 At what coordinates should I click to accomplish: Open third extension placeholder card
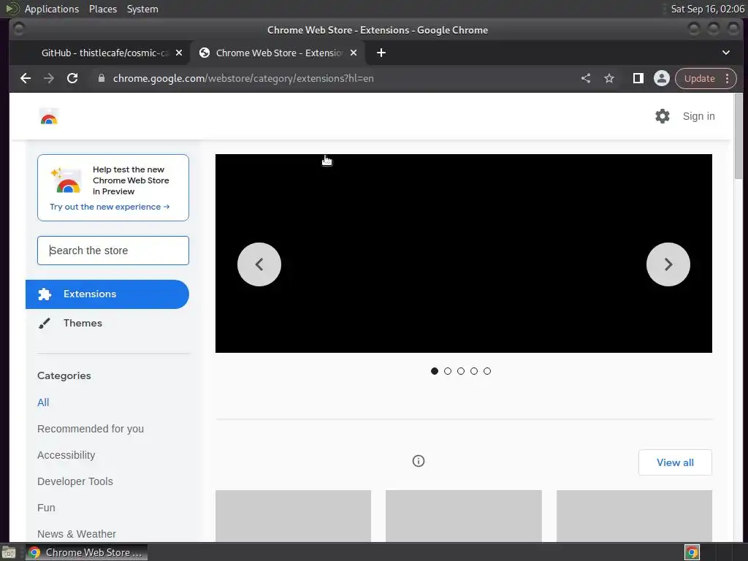click(634, 516)
